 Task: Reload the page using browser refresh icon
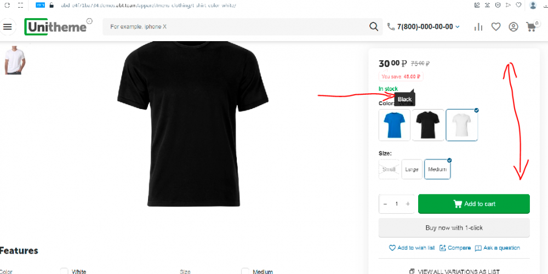point(7,5)
